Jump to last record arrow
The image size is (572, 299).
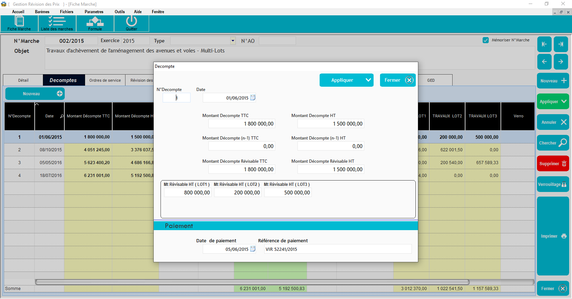(x=561, y=44)
